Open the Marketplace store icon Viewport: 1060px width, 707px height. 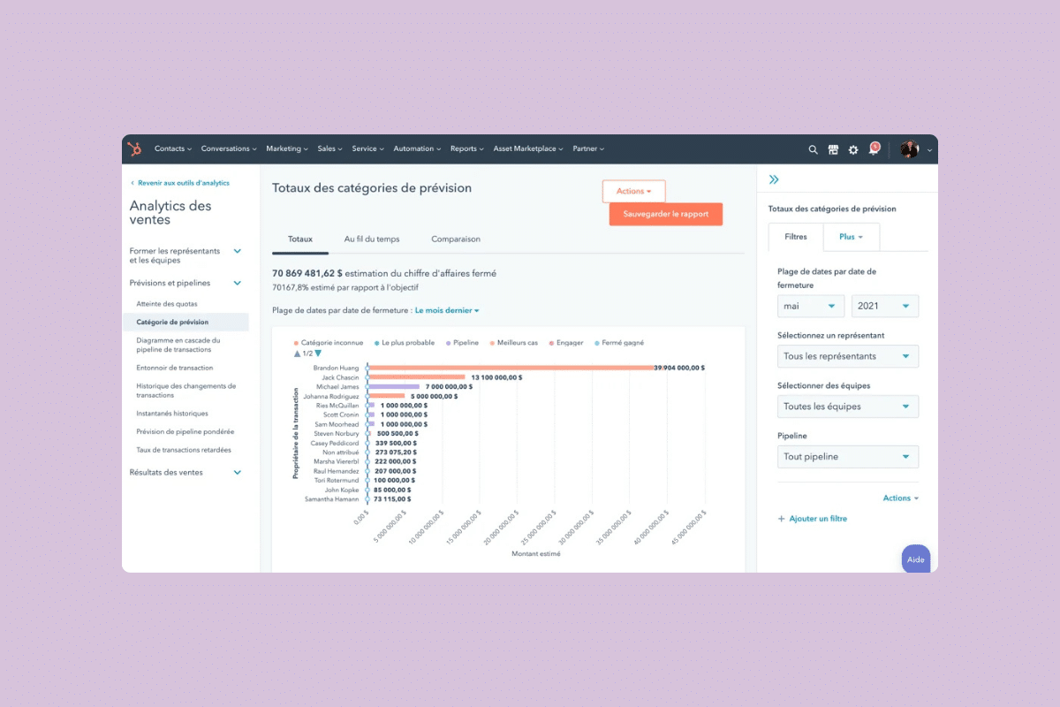coord(833,150)
